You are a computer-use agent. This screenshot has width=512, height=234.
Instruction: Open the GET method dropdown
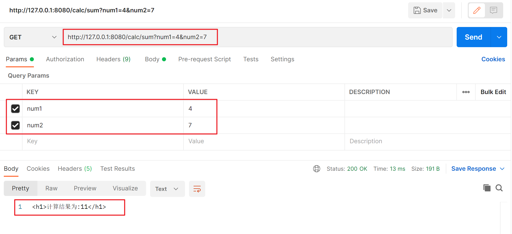coord(33,37)
